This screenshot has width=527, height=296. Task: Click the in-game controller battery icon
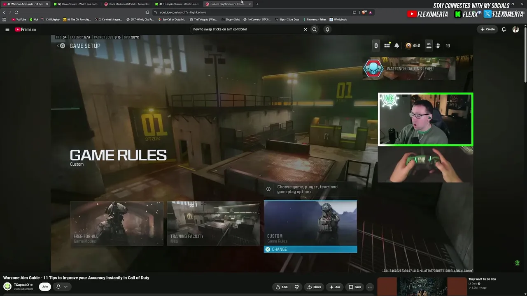[x=376, y=46]
